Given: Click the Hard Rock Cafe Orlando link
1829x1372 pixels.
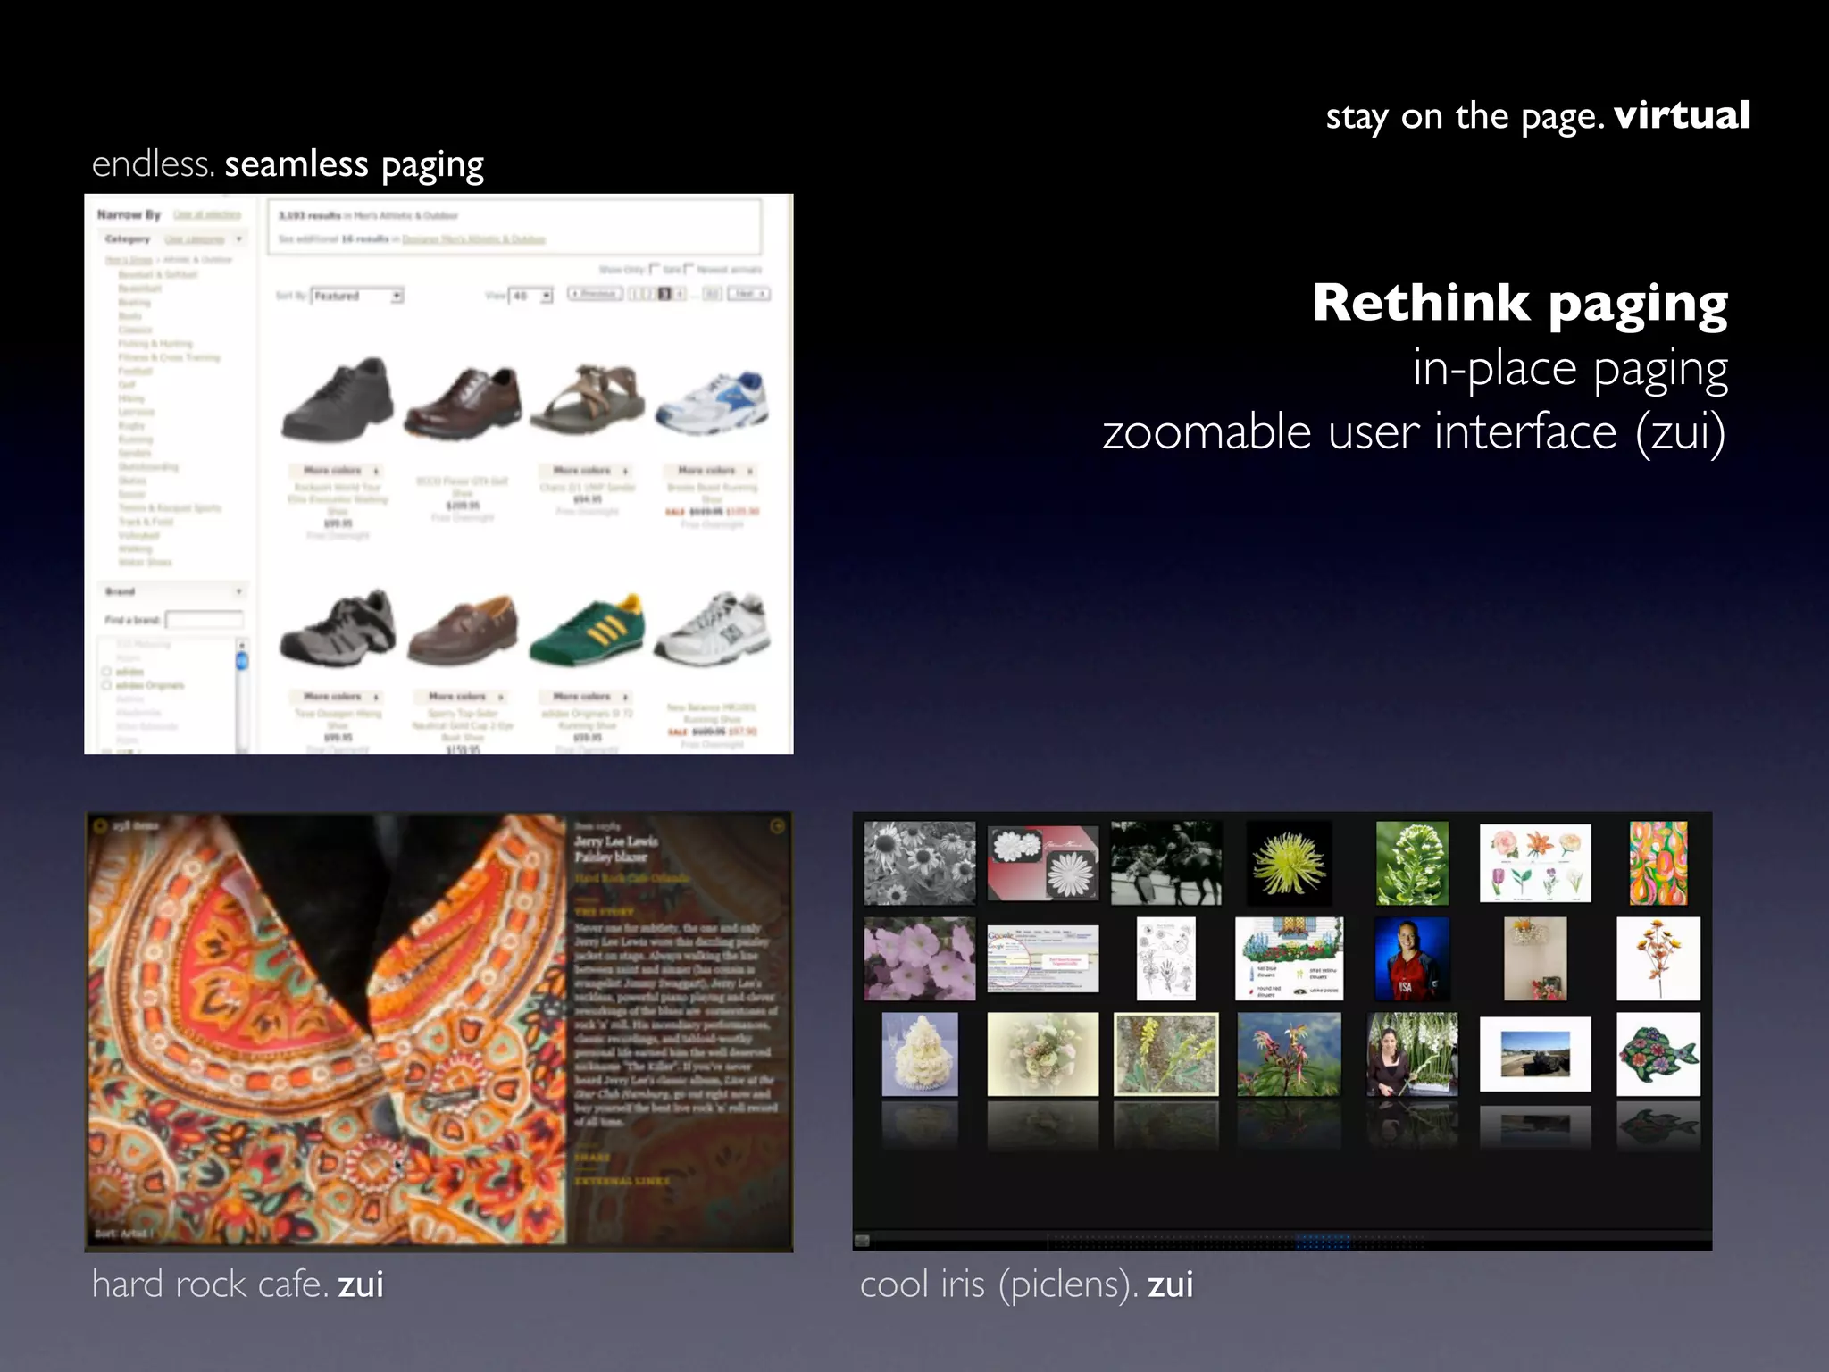Looking at the screenshot, I should point(632,879).
